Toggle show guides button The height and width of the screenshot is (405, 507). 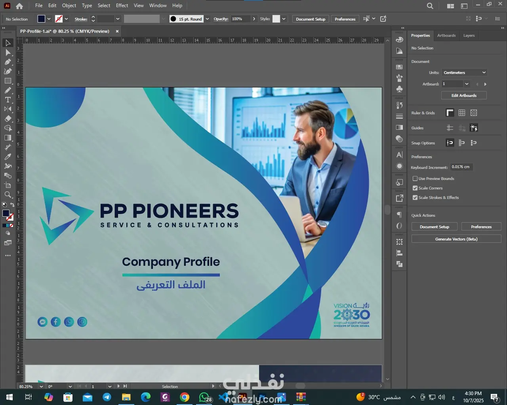pos(450,128)
